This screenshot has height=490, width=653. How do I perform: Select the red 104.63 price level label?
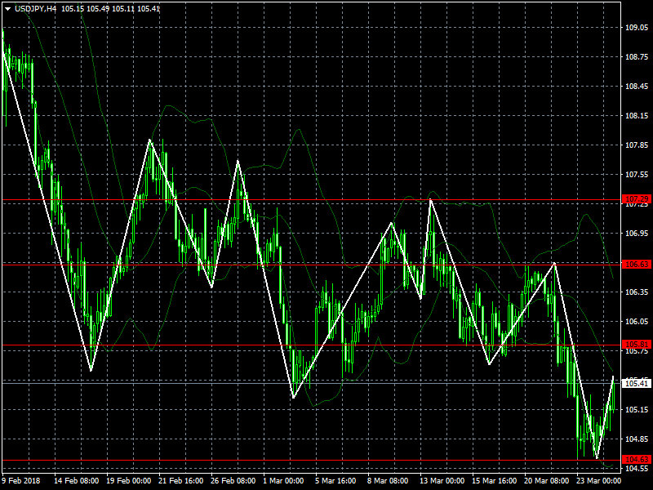[x=637, y=460]
